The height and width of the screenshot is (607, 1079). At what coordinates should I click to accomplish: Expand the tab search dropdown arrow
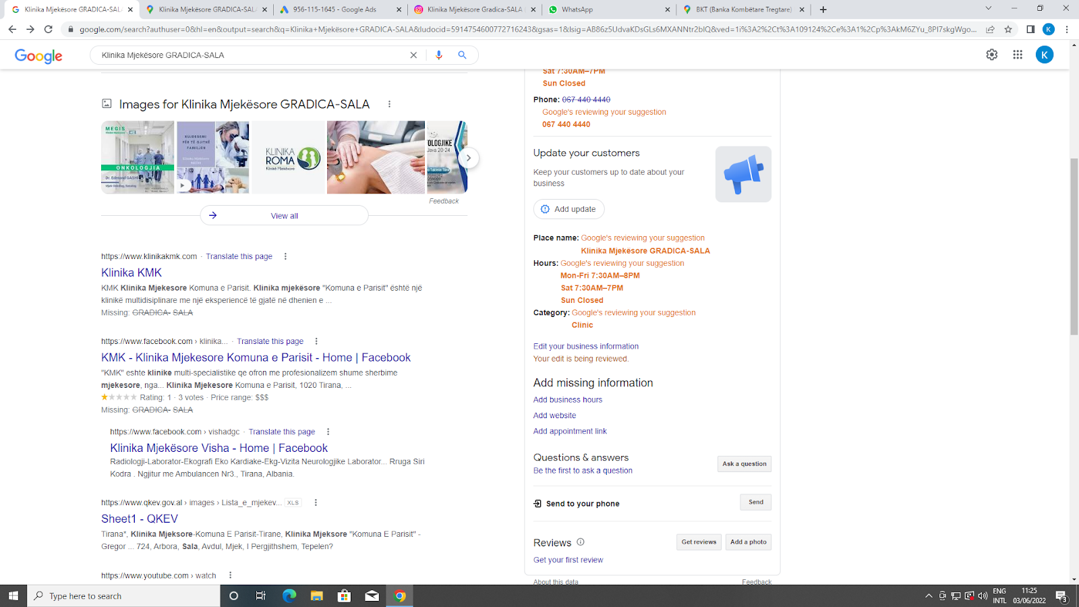point(988,9)
